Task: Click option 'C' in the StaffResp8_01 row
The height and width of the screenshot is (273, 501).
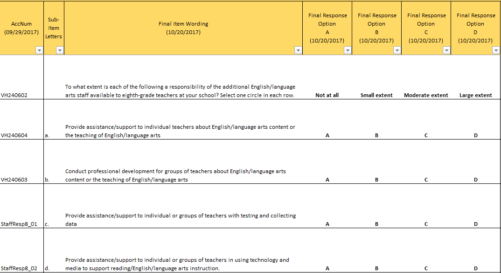Action: pos(426,206)
